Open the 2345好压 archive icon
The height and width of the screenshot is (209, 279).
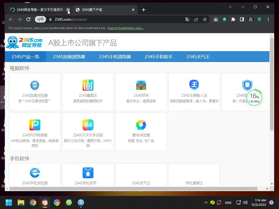click(141, 85)
